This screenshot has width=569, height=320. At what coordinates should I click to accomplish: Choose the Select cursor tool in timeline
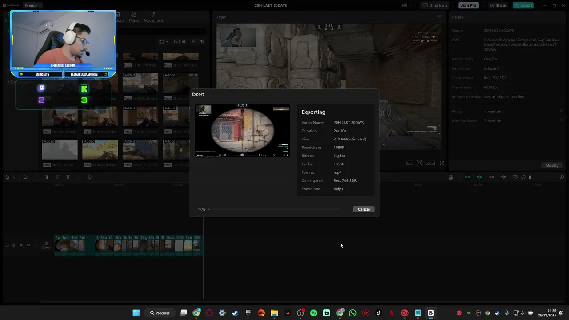[x=7, y=177]
